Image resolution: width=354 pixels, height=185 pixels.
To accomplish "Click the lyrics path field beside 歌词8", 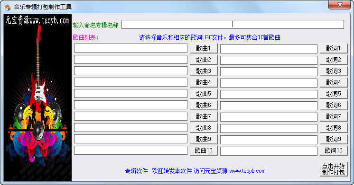I will (269, 128).
